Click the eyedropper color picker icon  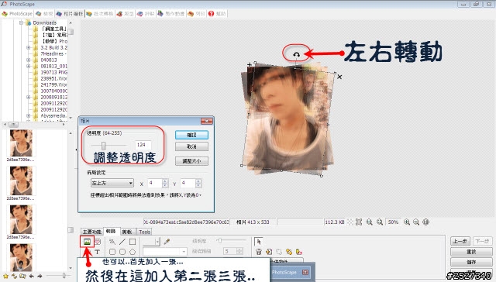(167, 242)
